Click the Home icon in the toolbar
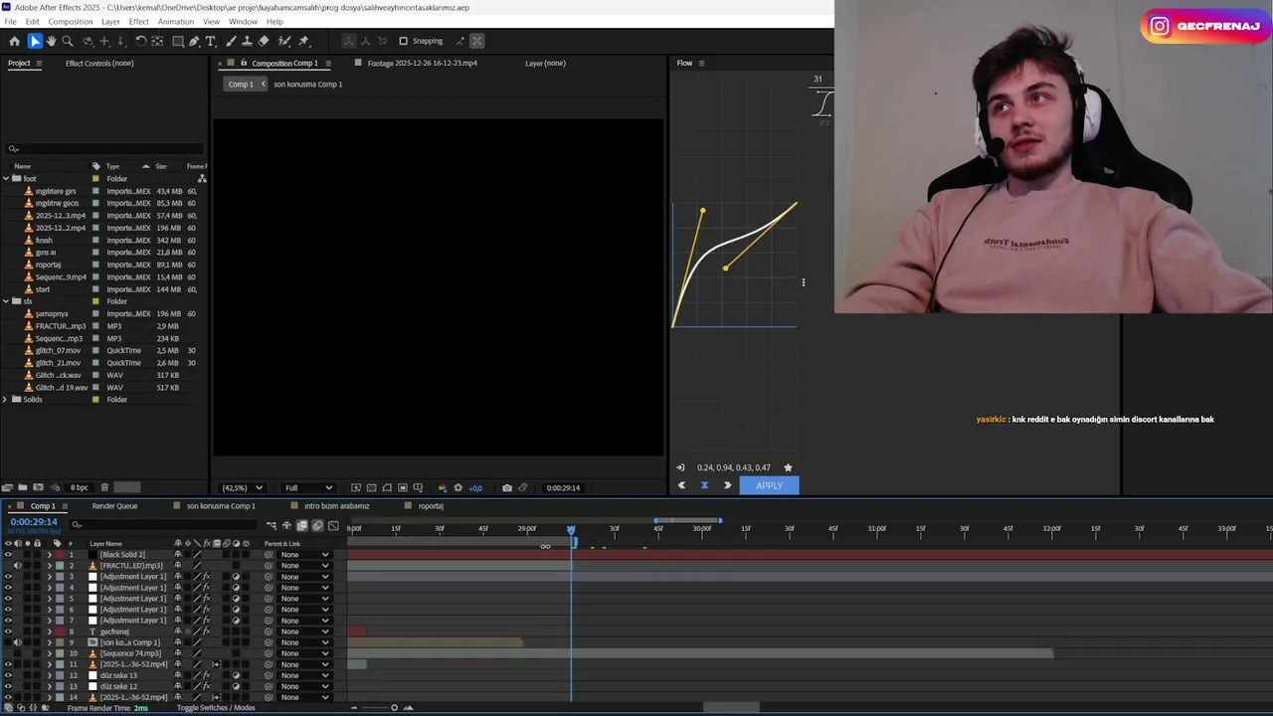This screenshot has width=1273, height=716. (14, 41)
